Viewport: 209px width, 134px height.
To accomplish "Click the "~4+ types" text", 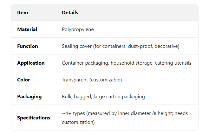I will (74, 113).
